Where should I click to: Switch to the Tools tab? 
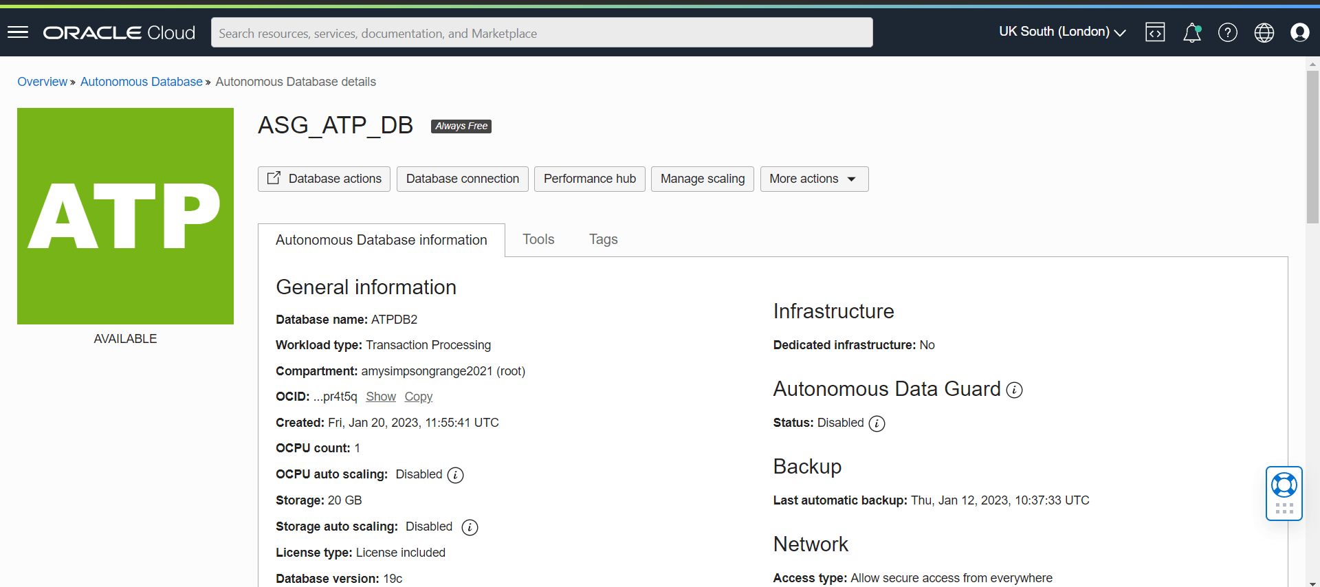[x=538, y=239]
